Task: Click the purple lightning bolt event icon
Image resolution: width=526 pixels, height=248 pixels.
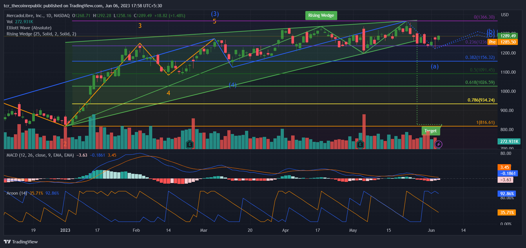Action: (438, 144)
